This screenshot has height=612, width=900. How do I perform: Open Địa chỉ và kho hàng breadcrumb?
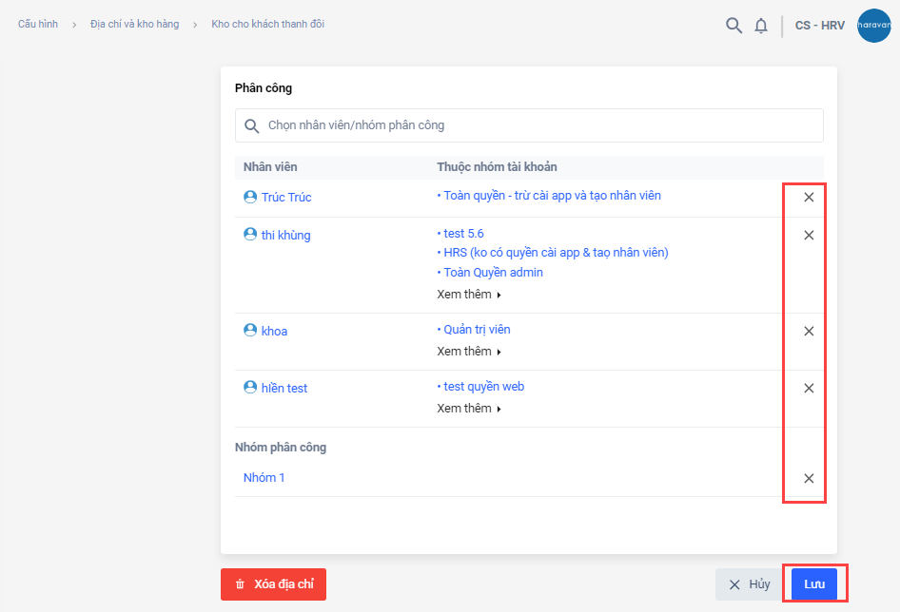134,24
